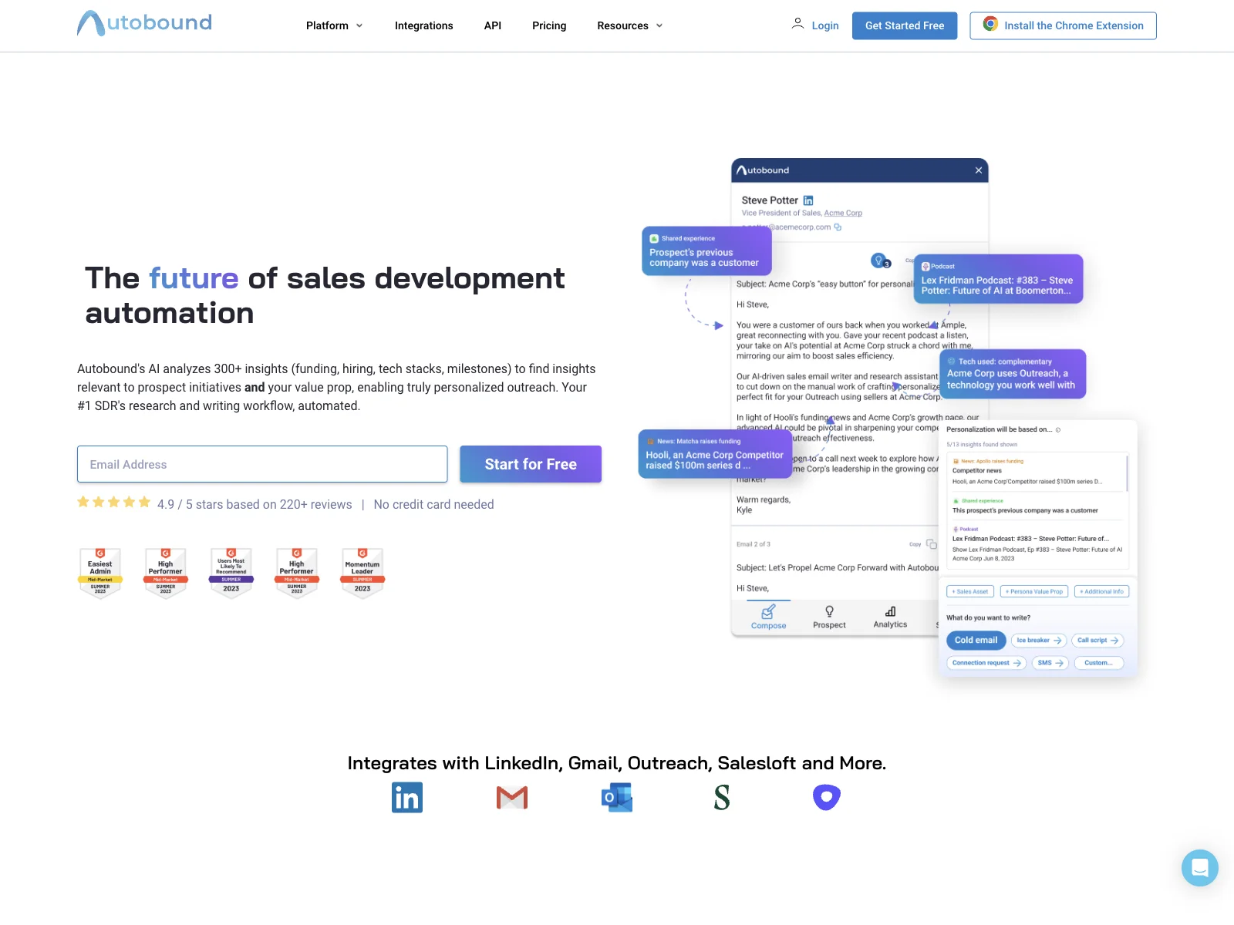Click the info icon after 'Personalization will be based on'
Viewport: 1234px width, 925px height.
pyautogui.click(x=1058, y=430)
